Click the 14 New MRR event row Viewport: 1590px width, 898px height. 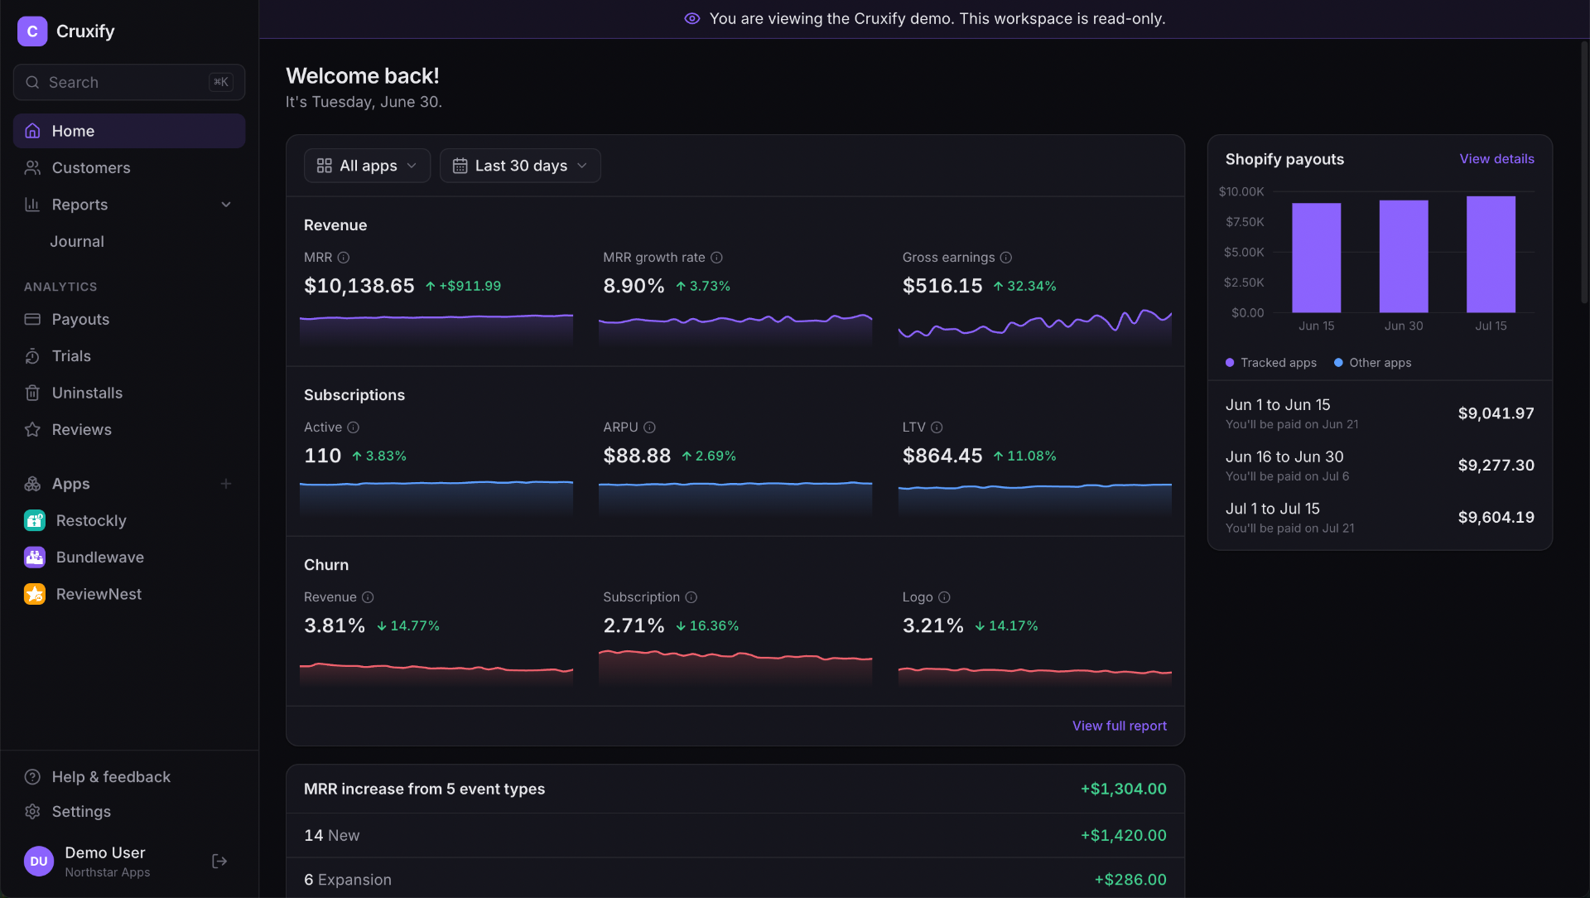point(735,835)
